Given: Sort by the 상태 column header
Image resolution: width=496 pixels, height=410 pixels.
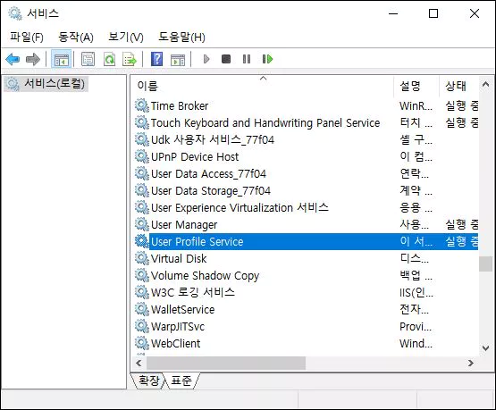Looking at the screenshot, I should pyautogui.click(x=458, y=86).
